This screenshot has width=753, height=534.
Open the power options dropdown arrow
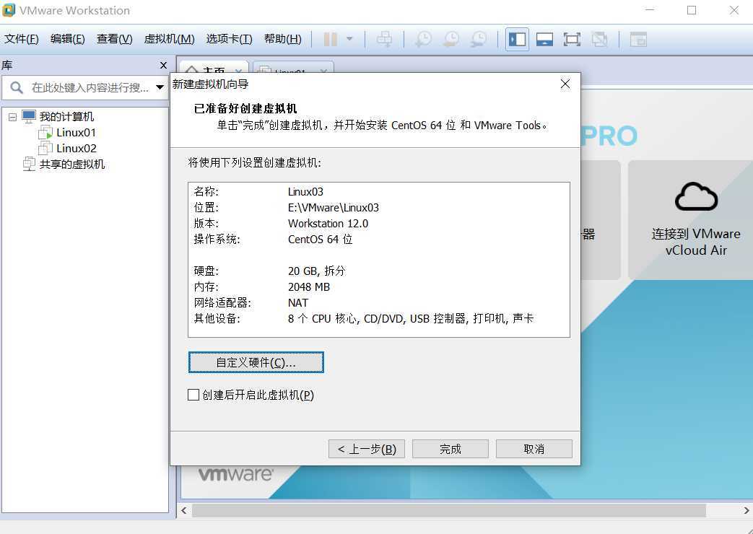point(349,39)
